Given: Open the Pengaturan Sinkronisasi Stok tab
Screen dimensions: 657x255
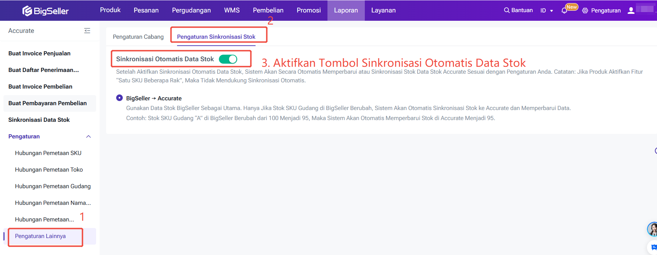Looking at the screenshot, I should [x=216, y=37].
